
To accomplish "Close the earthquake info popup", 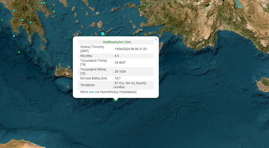I will tap(156, 39).
